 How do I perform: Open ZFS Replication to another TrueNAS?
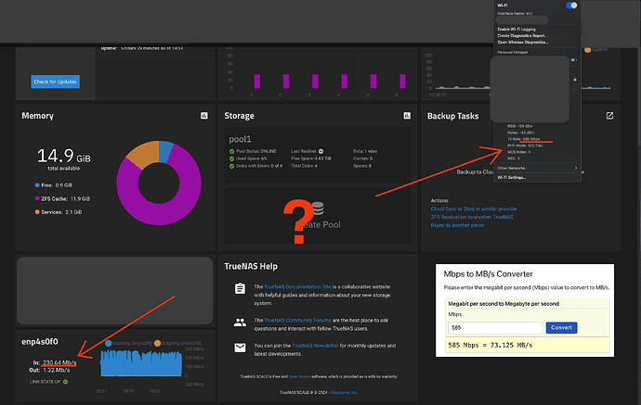point(472,217)
